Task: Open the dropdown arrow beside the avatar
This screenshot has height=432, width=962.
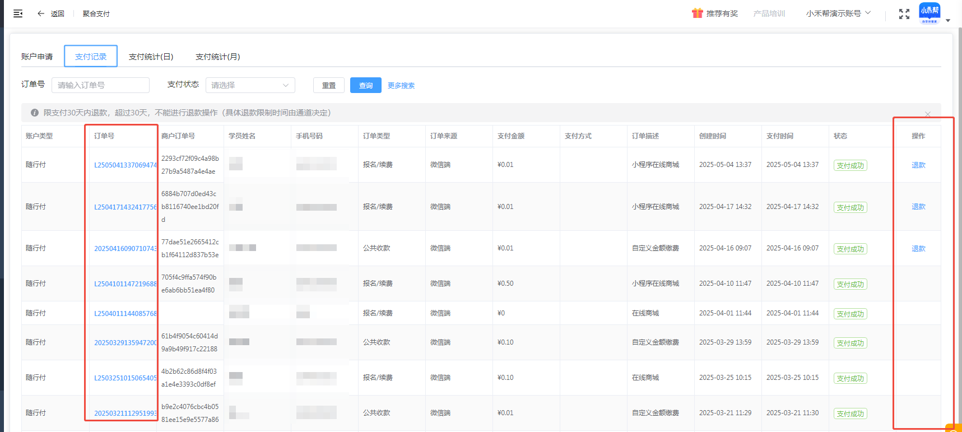Action: (x=948, y=20)
